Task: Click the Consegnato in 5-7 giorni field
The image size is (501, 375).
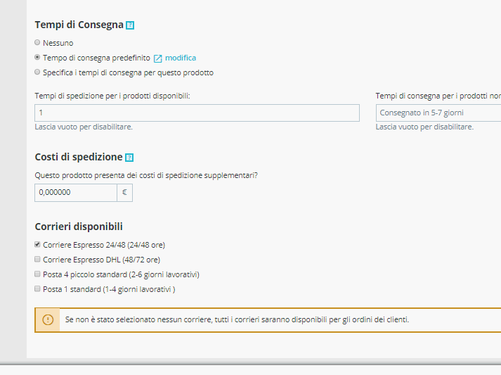Action: tap(439, 113)
